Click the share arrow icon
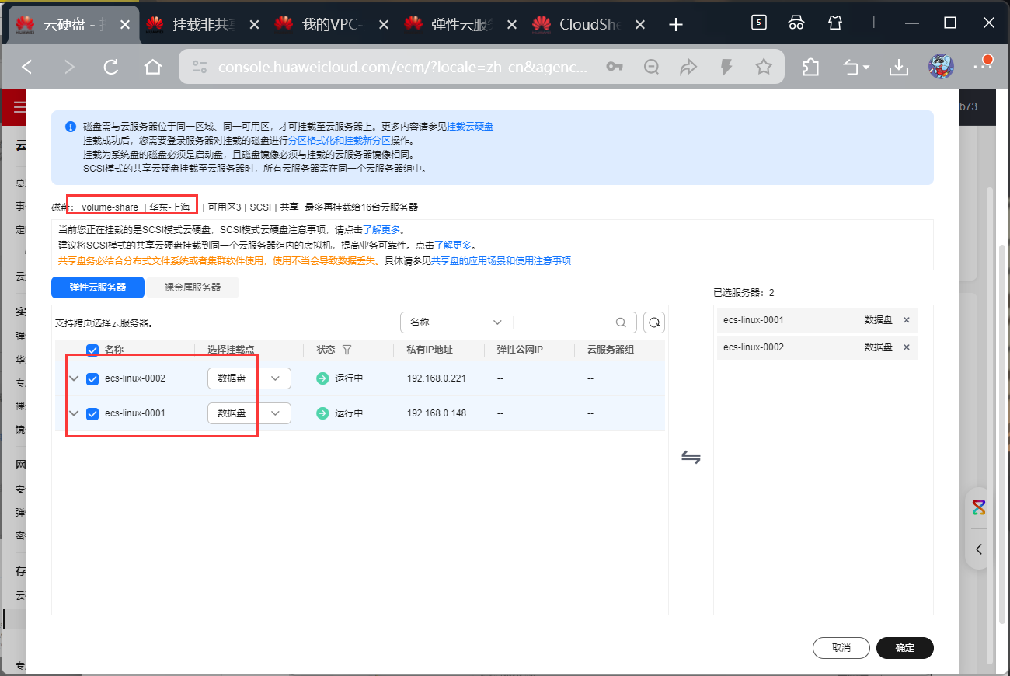The width and height of the screenshot is (1010, 676). [x=688, y=68]
